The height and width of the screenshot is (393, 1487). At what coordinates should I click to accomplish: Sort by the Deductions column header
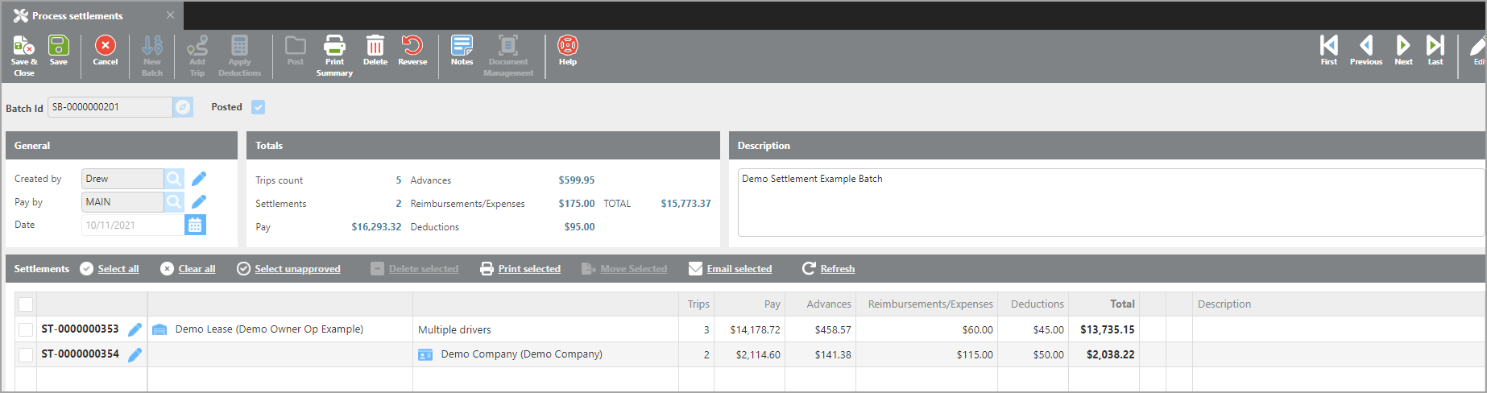pos(1037,304)
